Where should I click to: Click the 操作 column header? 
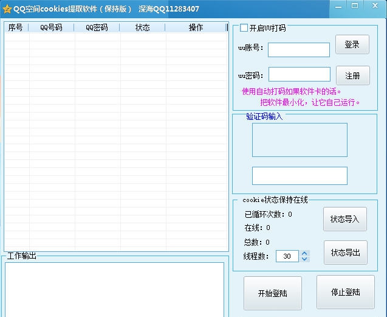click(196, 27)
